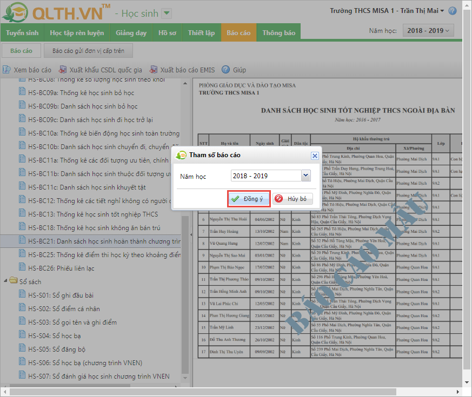Click student name Vũ Quang Hưng
472x397 pixels.
pos(224,243)
